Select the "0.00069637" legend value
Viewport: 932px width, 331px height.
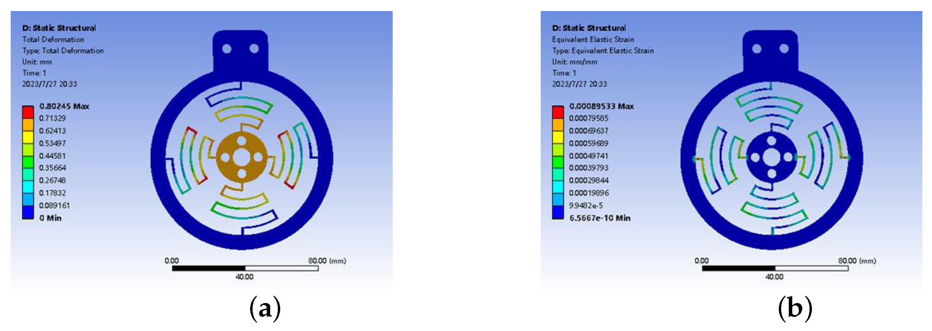coord(589,130)
